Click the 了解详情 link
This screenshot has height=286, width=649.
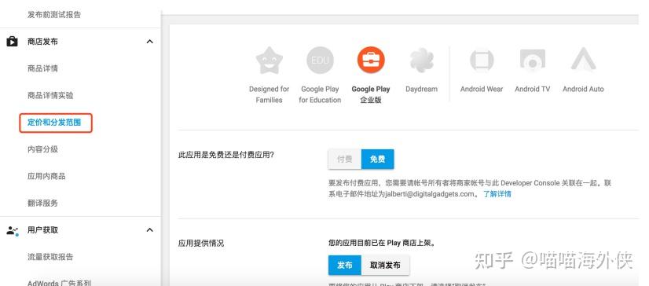click(x=497, y=194)
